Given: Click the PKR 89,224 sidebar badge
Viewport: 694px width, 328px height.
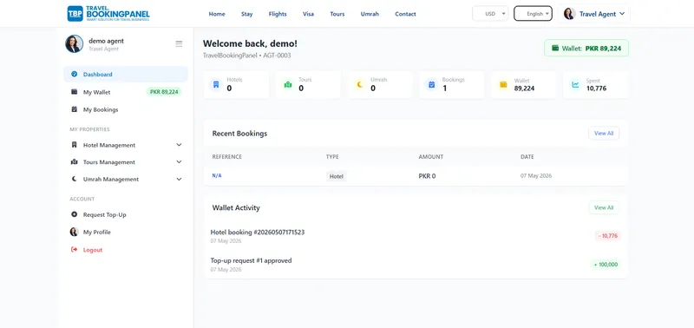Looking at the screenshot, I should 164,92.
